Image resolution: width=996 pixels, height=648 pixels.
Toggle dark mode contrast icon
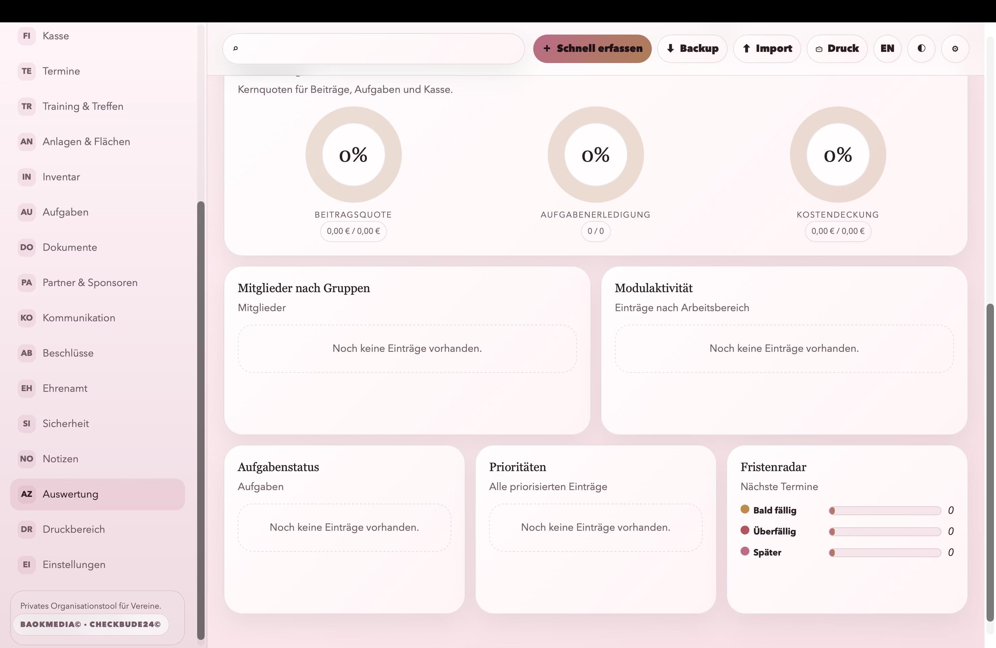921,48
